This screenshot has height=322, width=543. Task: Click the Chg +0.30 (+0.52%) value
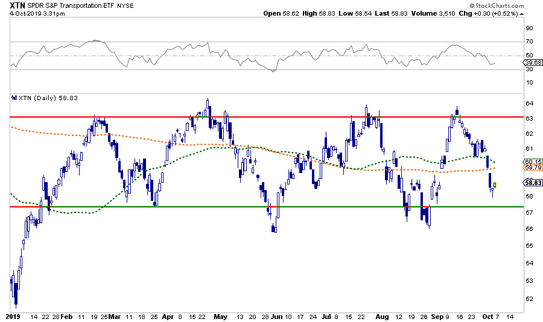(488, 13)
